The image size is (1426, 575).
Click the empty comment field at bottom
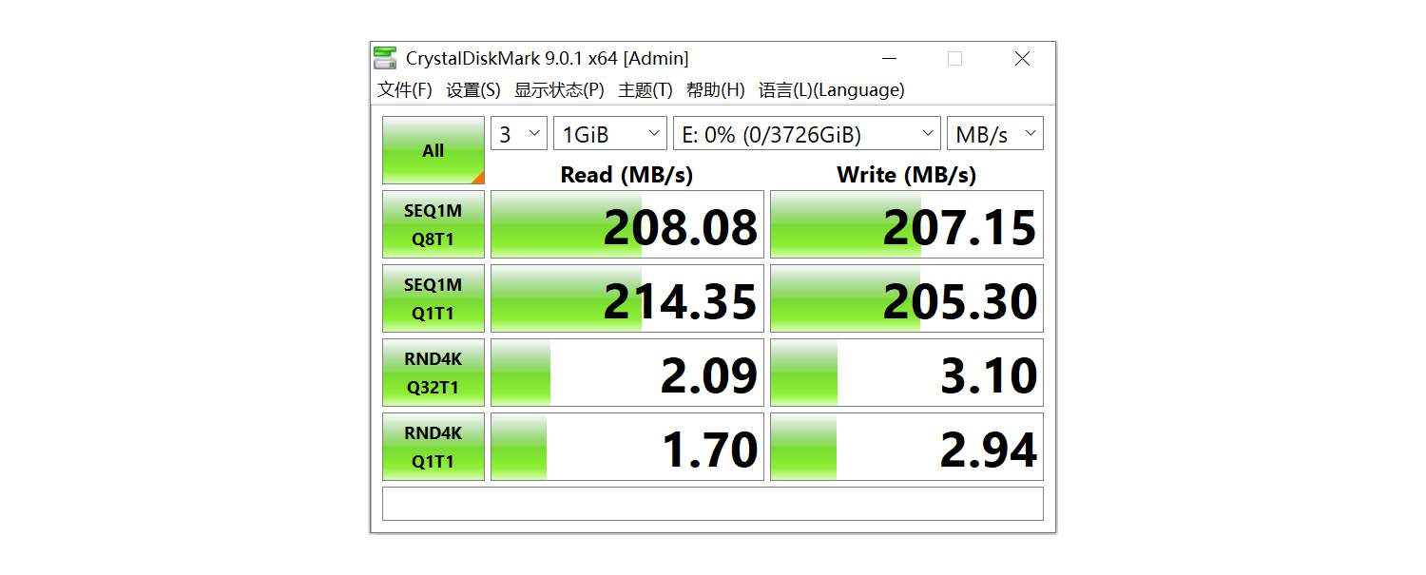(x=713, y=504)
